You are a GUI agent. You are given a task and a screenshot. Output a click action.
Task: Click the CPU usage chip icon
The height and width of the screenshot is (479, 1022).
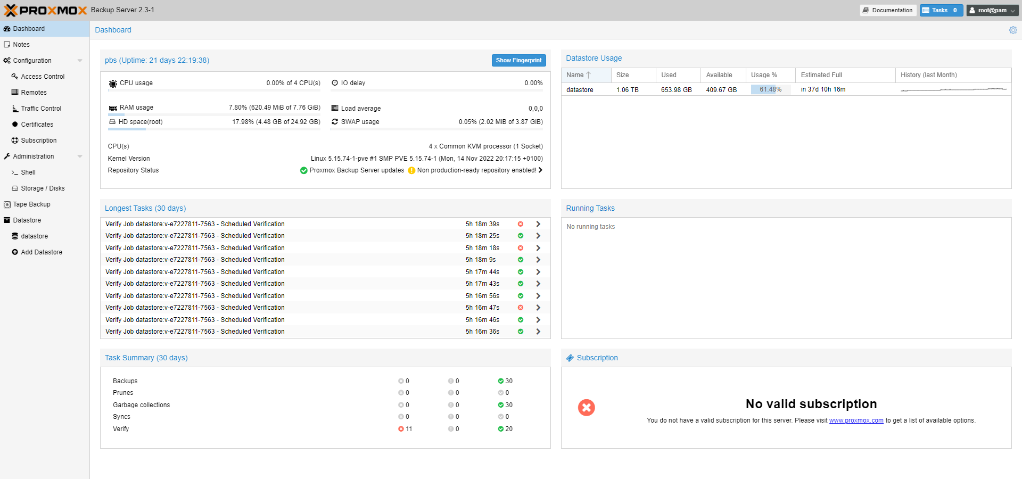[x=113, y=84]
